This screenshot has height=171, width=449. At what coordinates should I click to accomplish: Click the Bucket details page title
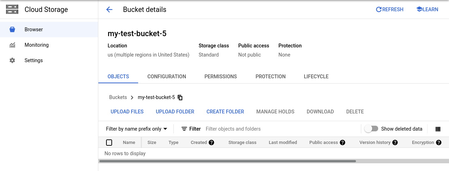point(144,9)
